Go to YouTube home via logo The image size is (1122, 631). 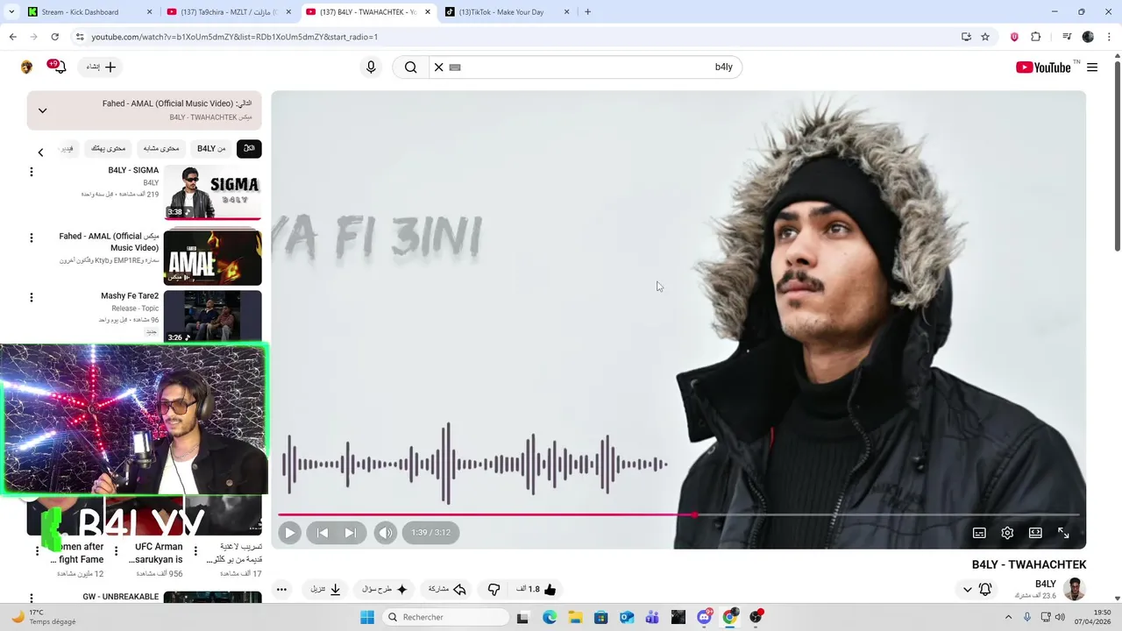pos(1043,67)
